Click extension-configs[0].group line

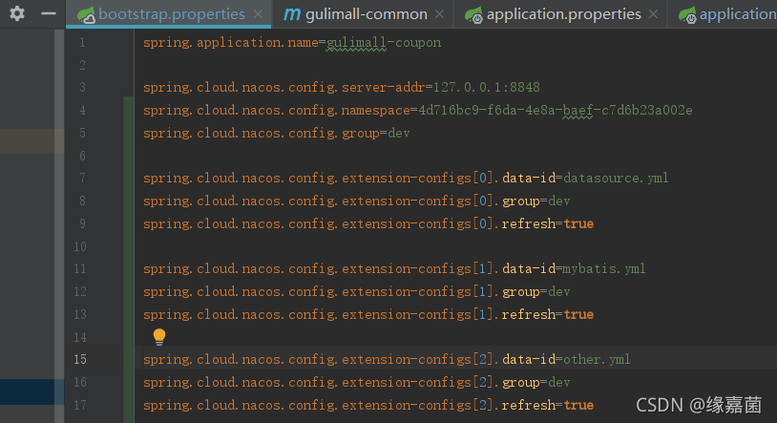pyautogui.click(x=357, y=201)
